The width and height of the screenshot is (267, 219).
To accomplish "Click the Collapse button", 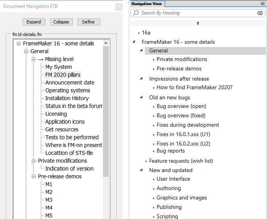I will [x=61, y=22].
